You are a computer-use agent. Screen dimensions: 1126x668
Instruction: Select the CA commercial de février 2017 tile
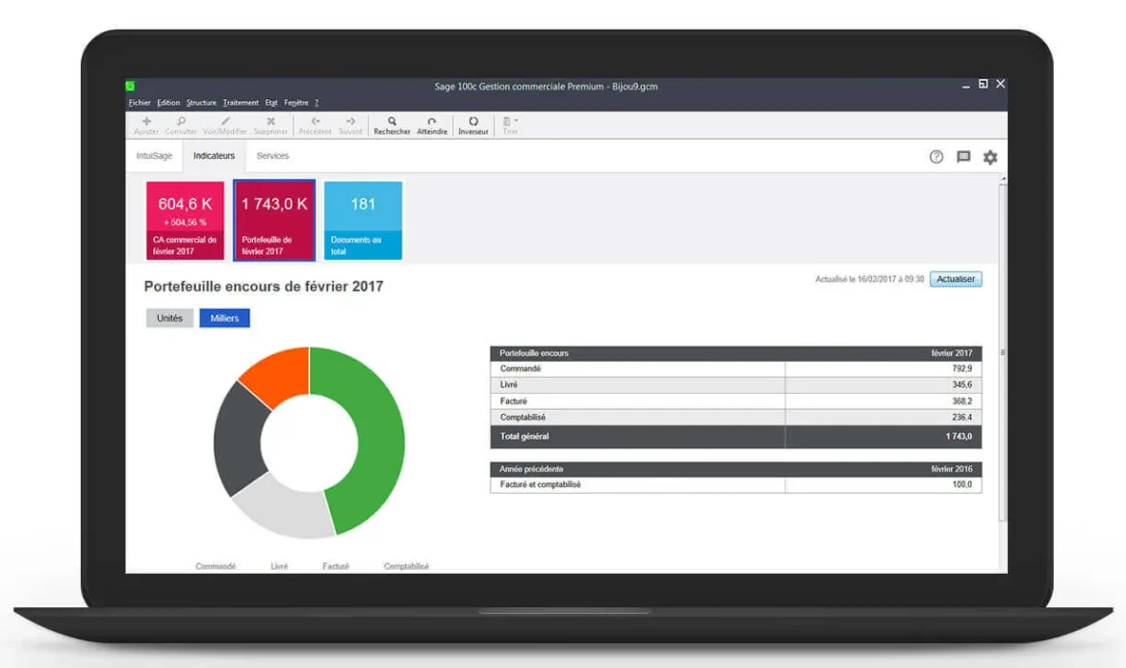pos(185,220)
